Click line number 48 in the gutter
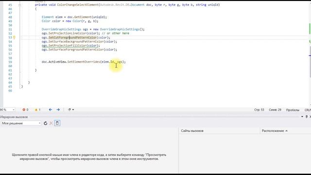Screen dimensions: 311x175 10,17
